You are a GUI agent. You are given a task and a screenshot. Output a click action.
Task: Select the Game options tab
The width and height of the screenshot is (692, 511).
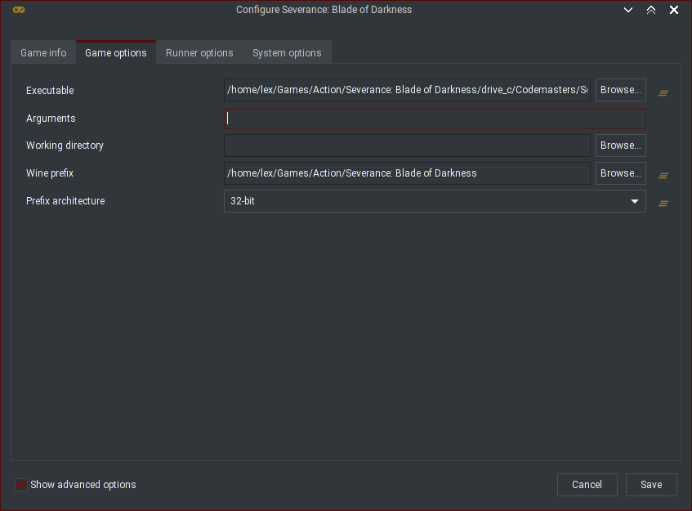click(x=116, y=52)
